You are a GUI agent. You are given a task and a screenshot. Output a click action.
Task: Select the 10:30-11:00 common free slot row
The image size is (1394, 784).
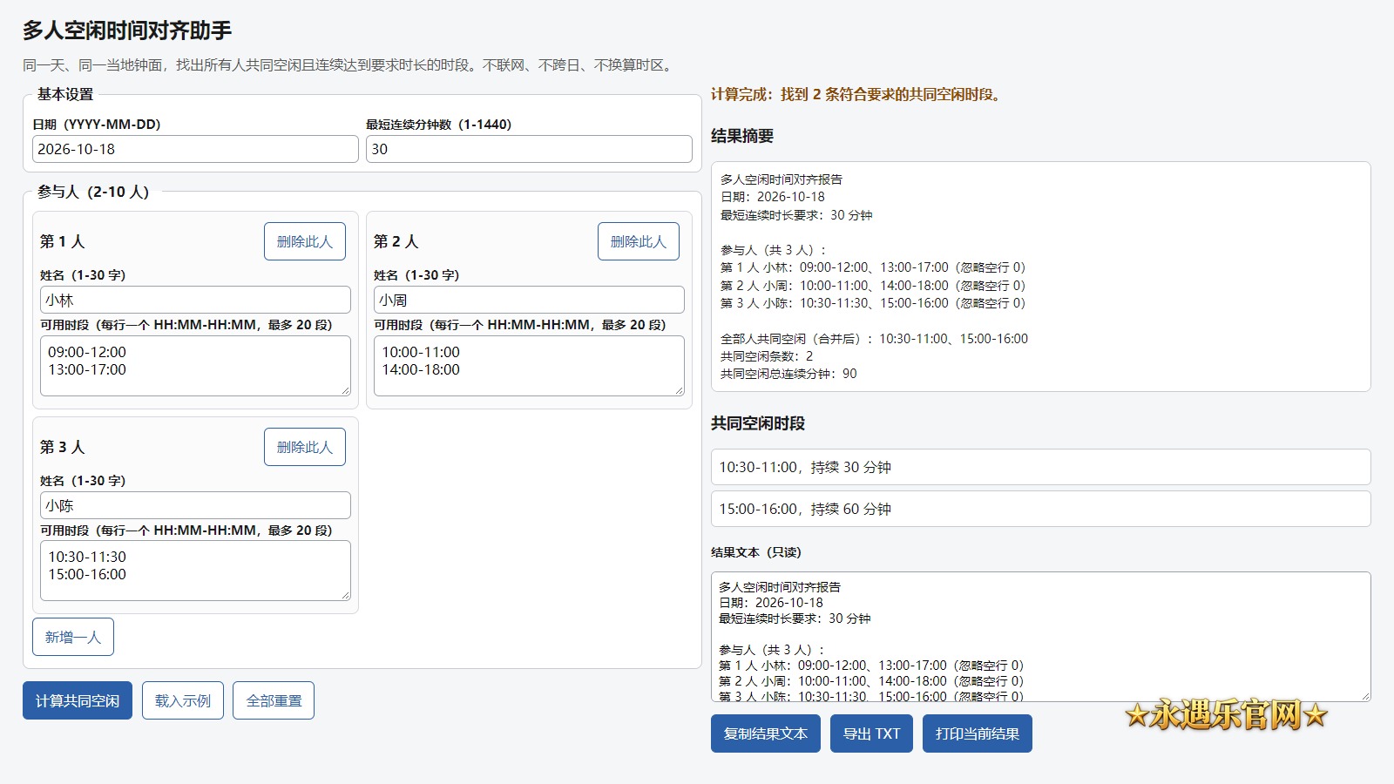point(1041,467)
